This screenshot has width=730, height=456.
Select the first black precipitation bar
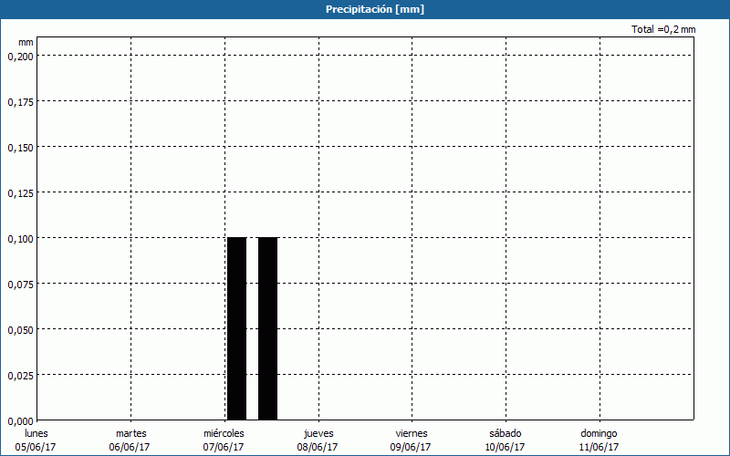point(236,328)
